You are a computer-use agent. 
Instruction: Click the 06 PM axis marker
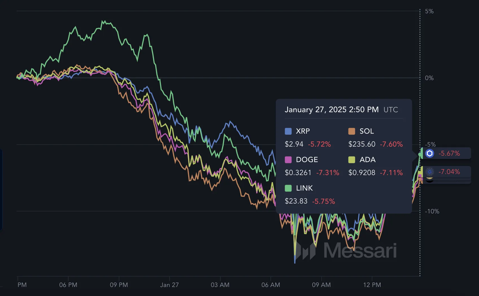point(68,285)
